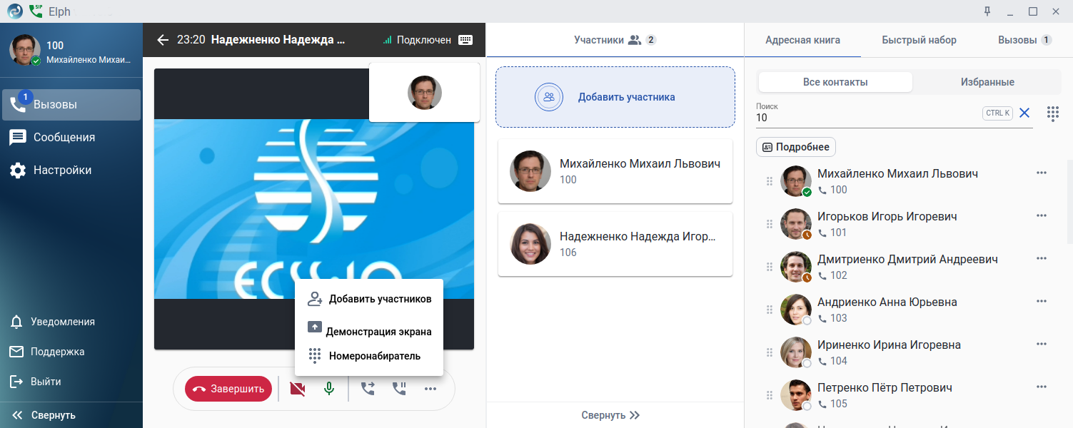
Task: Click Дмитриенко Дмитрий Андреевич avatar
Action: point(795,267)
